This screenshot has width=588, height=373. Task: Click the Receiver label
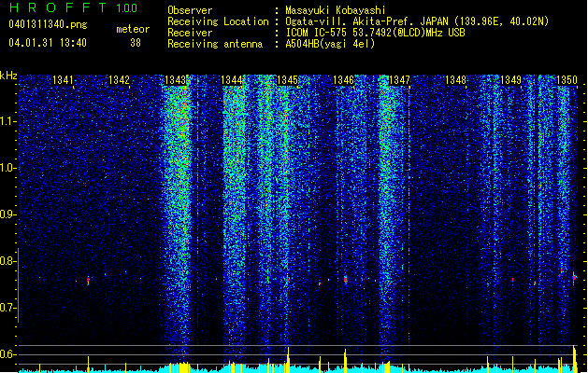tap(190, 33)
